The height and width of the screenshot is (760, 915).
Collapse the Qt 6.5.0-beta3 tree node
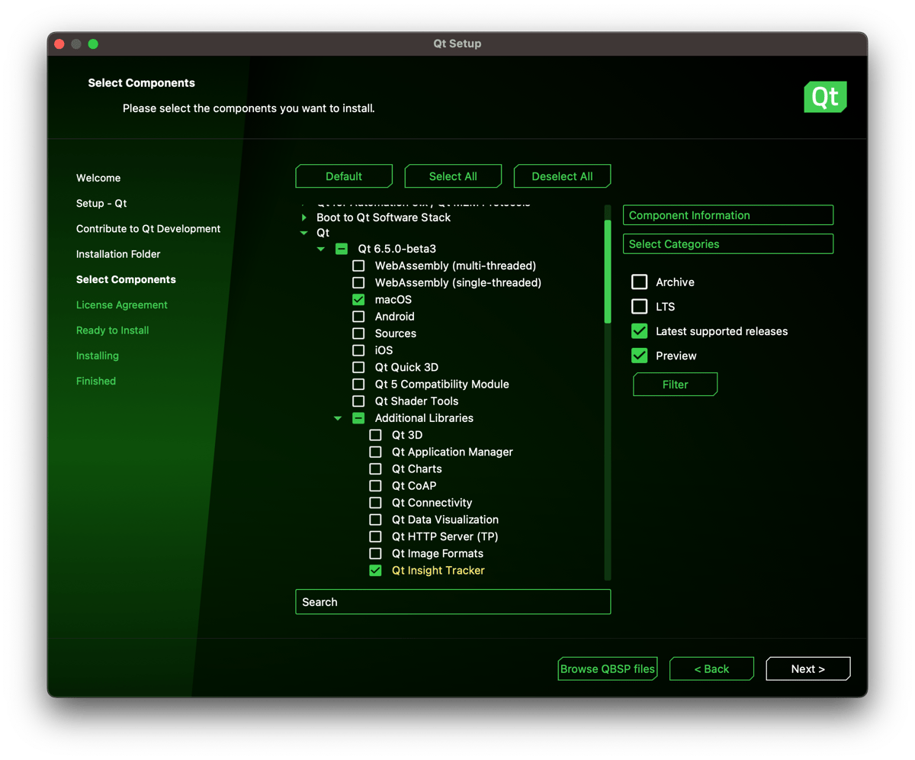tap(320, 248)
